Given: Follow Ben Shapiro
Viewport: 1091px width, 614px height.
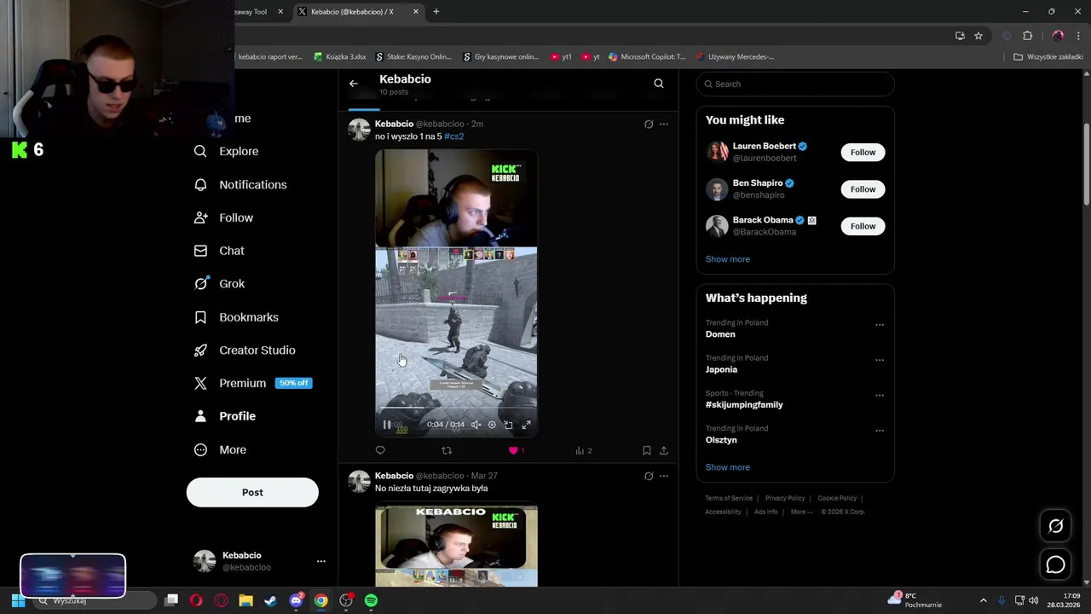Looking at the screenshot, I should pos(863,189).
